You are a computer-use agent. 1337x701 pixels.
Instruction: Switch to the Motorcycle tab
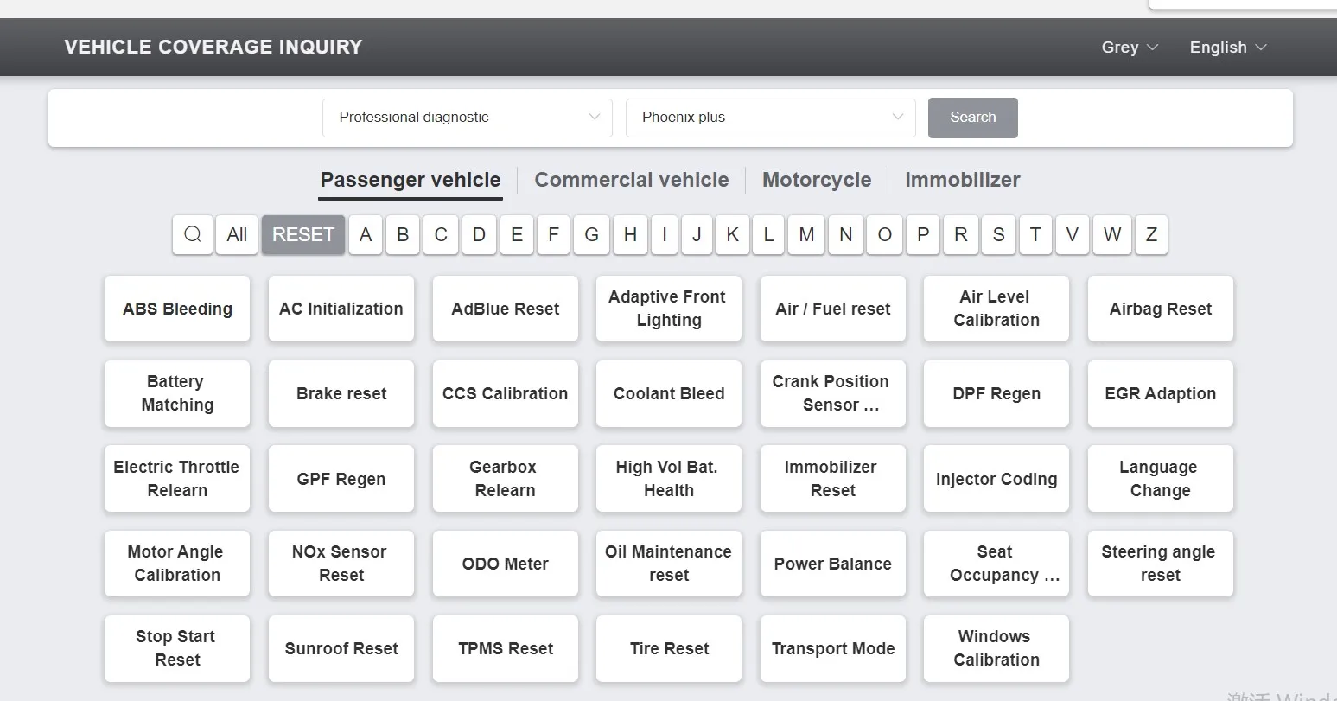[x=817, y=180]
